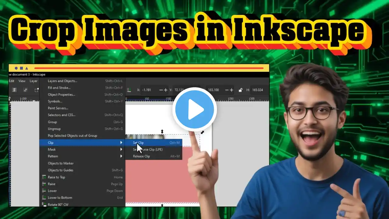Screen dimensions: 389x219
Task: Click the icon beside Lower to Bottom
Action: pyautogui.click(x=44, y=197)
